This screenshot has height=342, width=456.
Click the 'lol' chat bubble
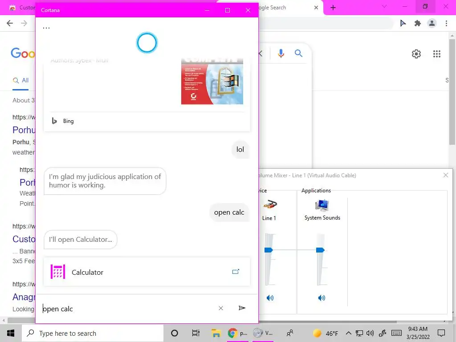240,150
